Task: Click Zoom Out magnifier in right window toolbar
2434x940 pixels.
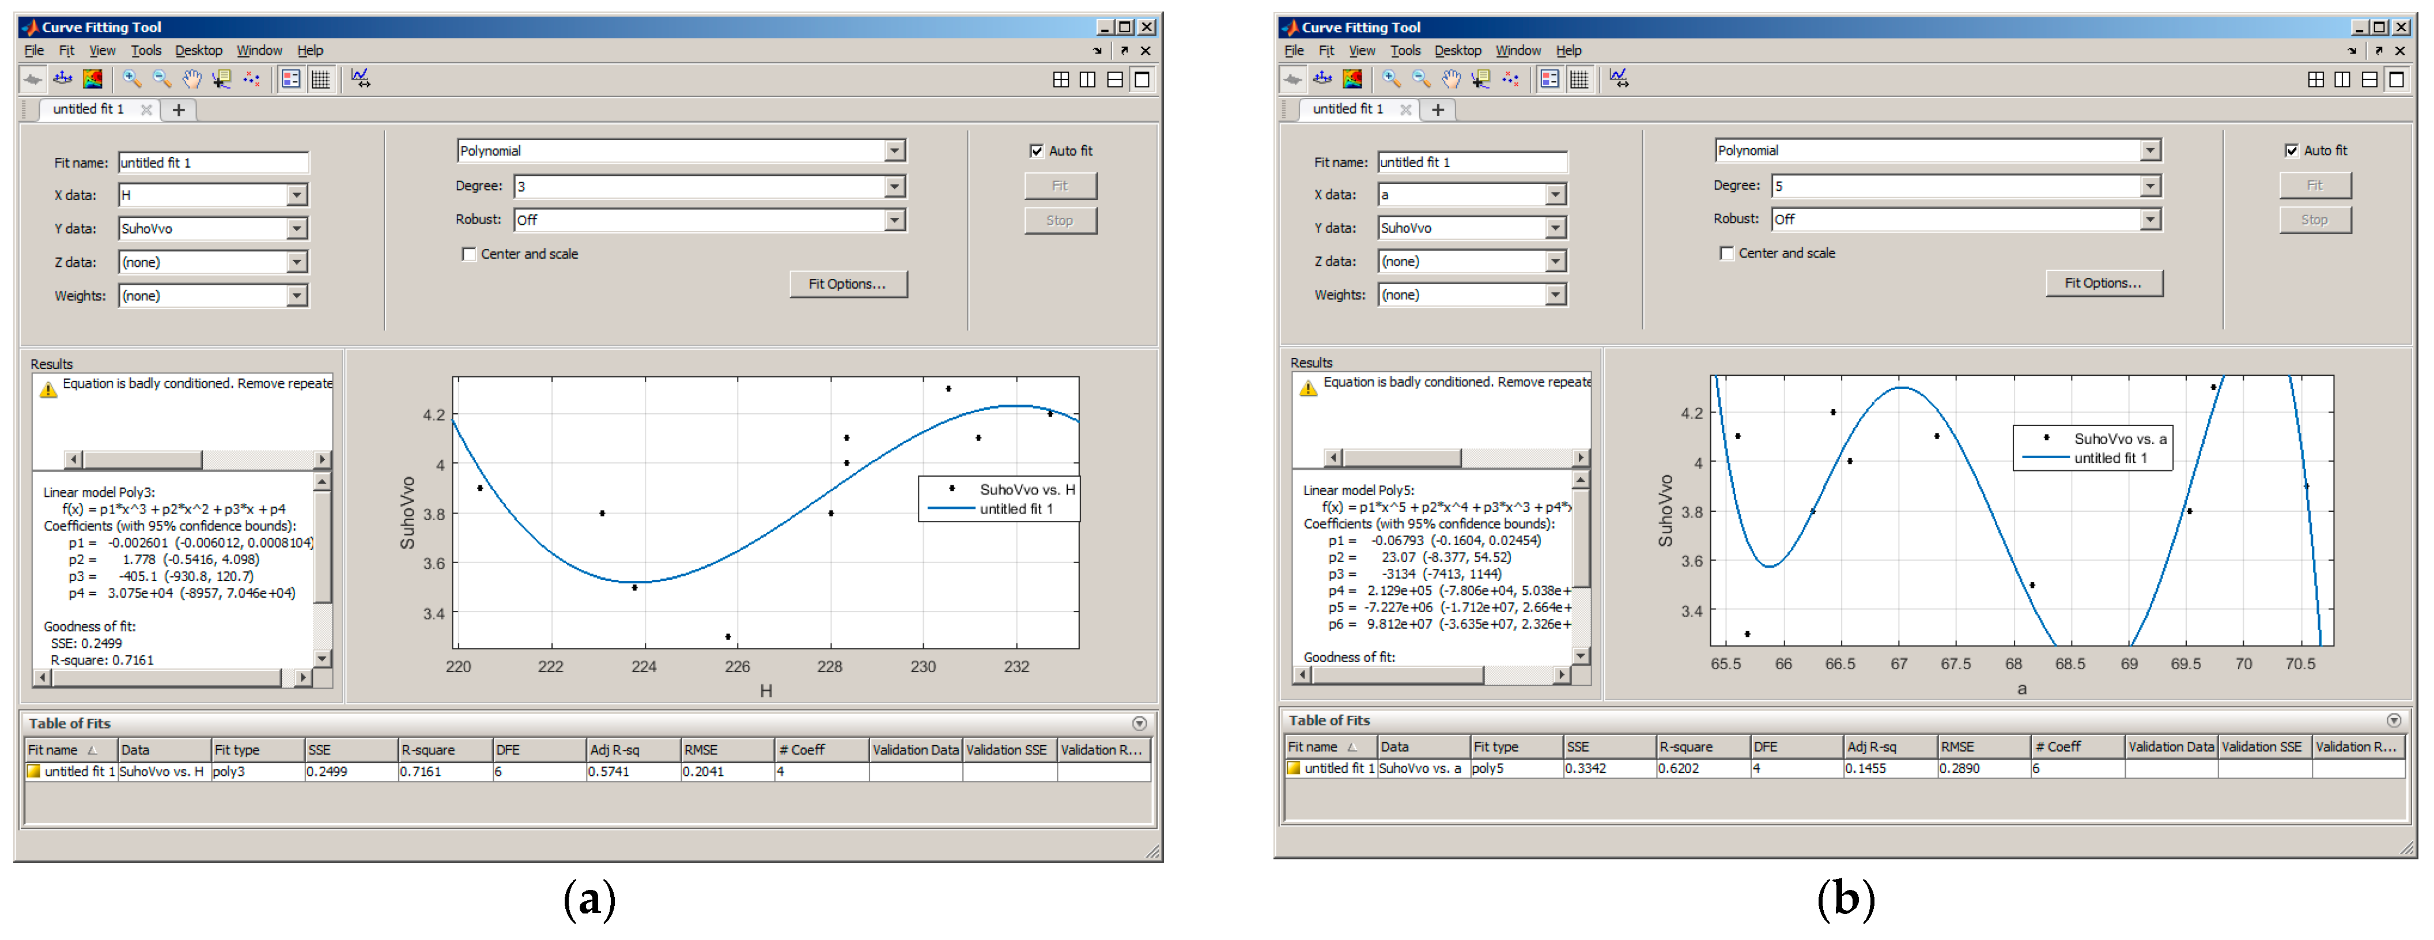Action: click(1421, 80)
